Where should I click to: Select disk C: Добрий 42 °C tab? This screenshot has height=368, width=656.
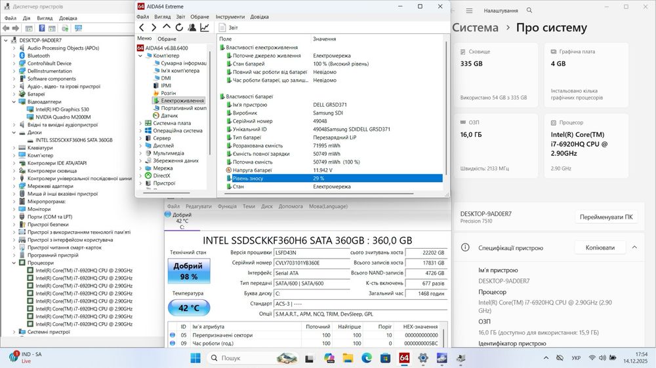182,221
